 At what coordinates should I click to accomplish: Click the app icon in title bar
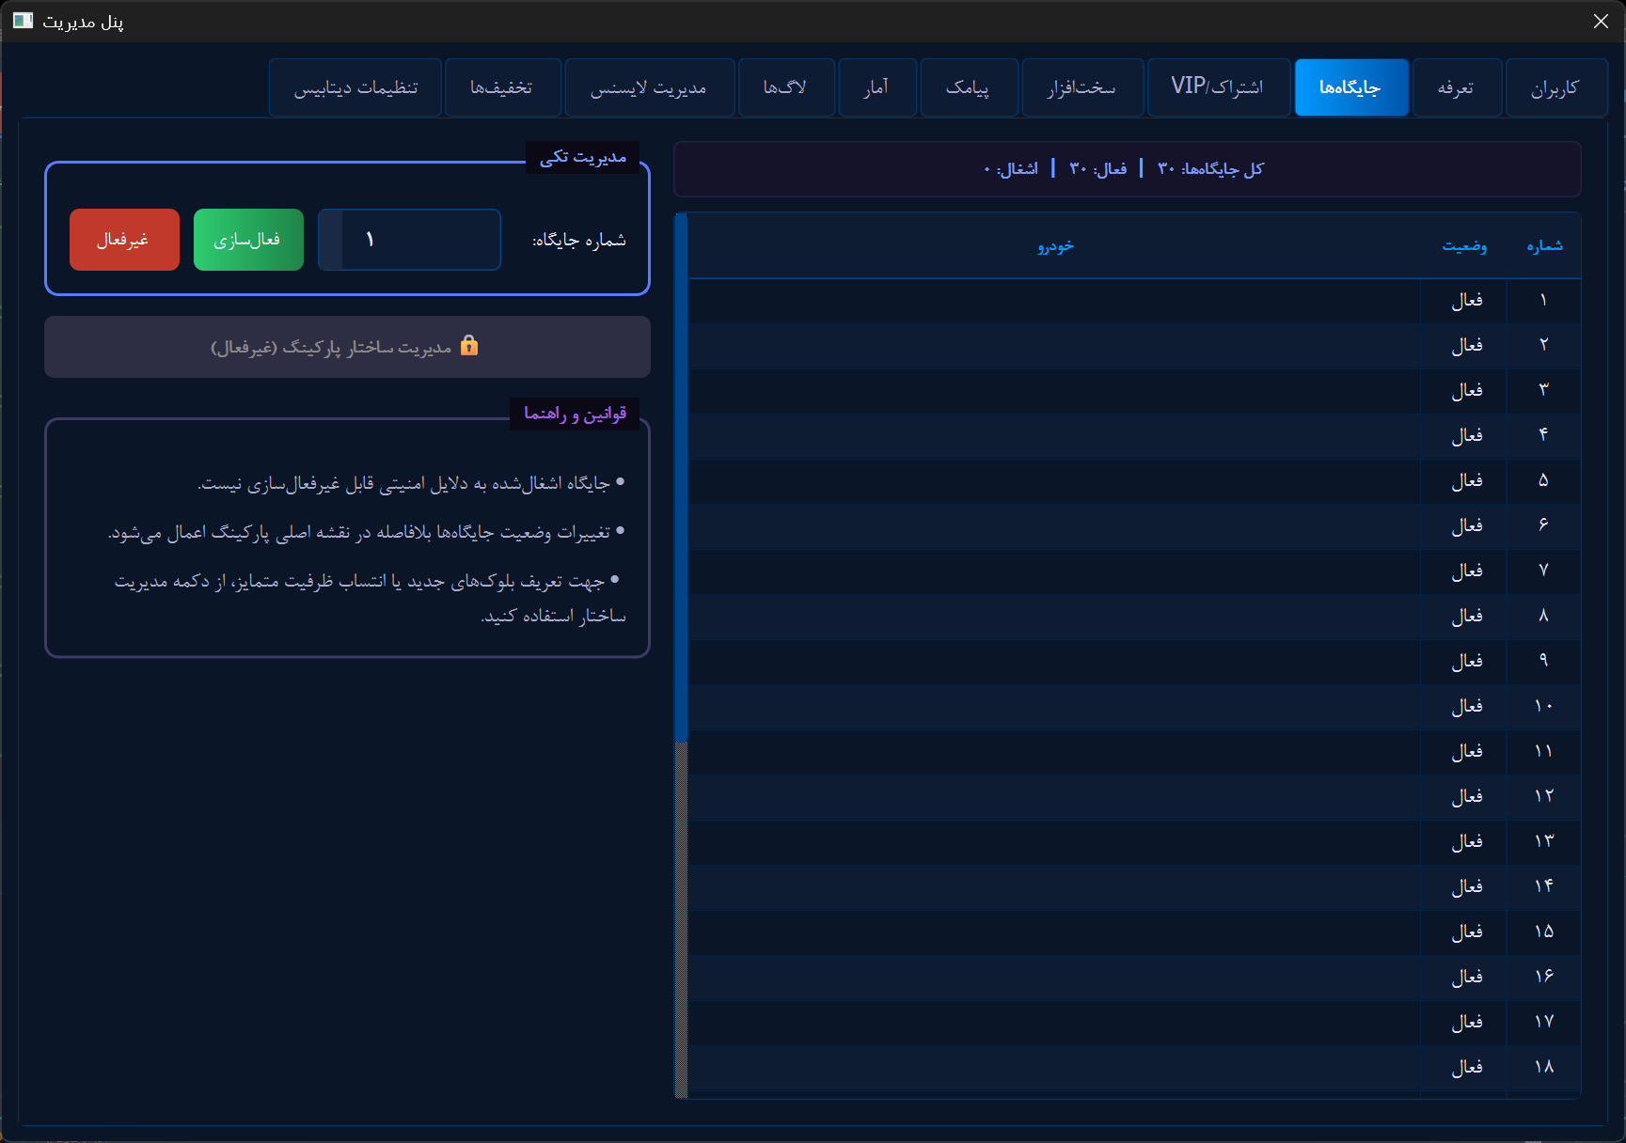point(23,21)
